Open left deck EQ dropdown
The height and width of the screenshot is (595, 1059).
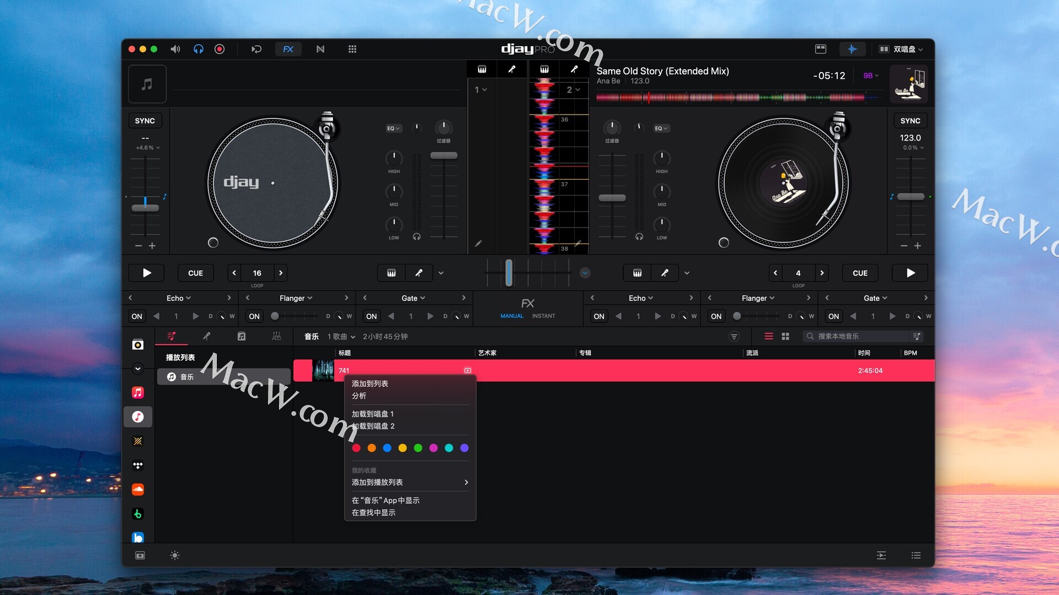(x=394, y=128)
